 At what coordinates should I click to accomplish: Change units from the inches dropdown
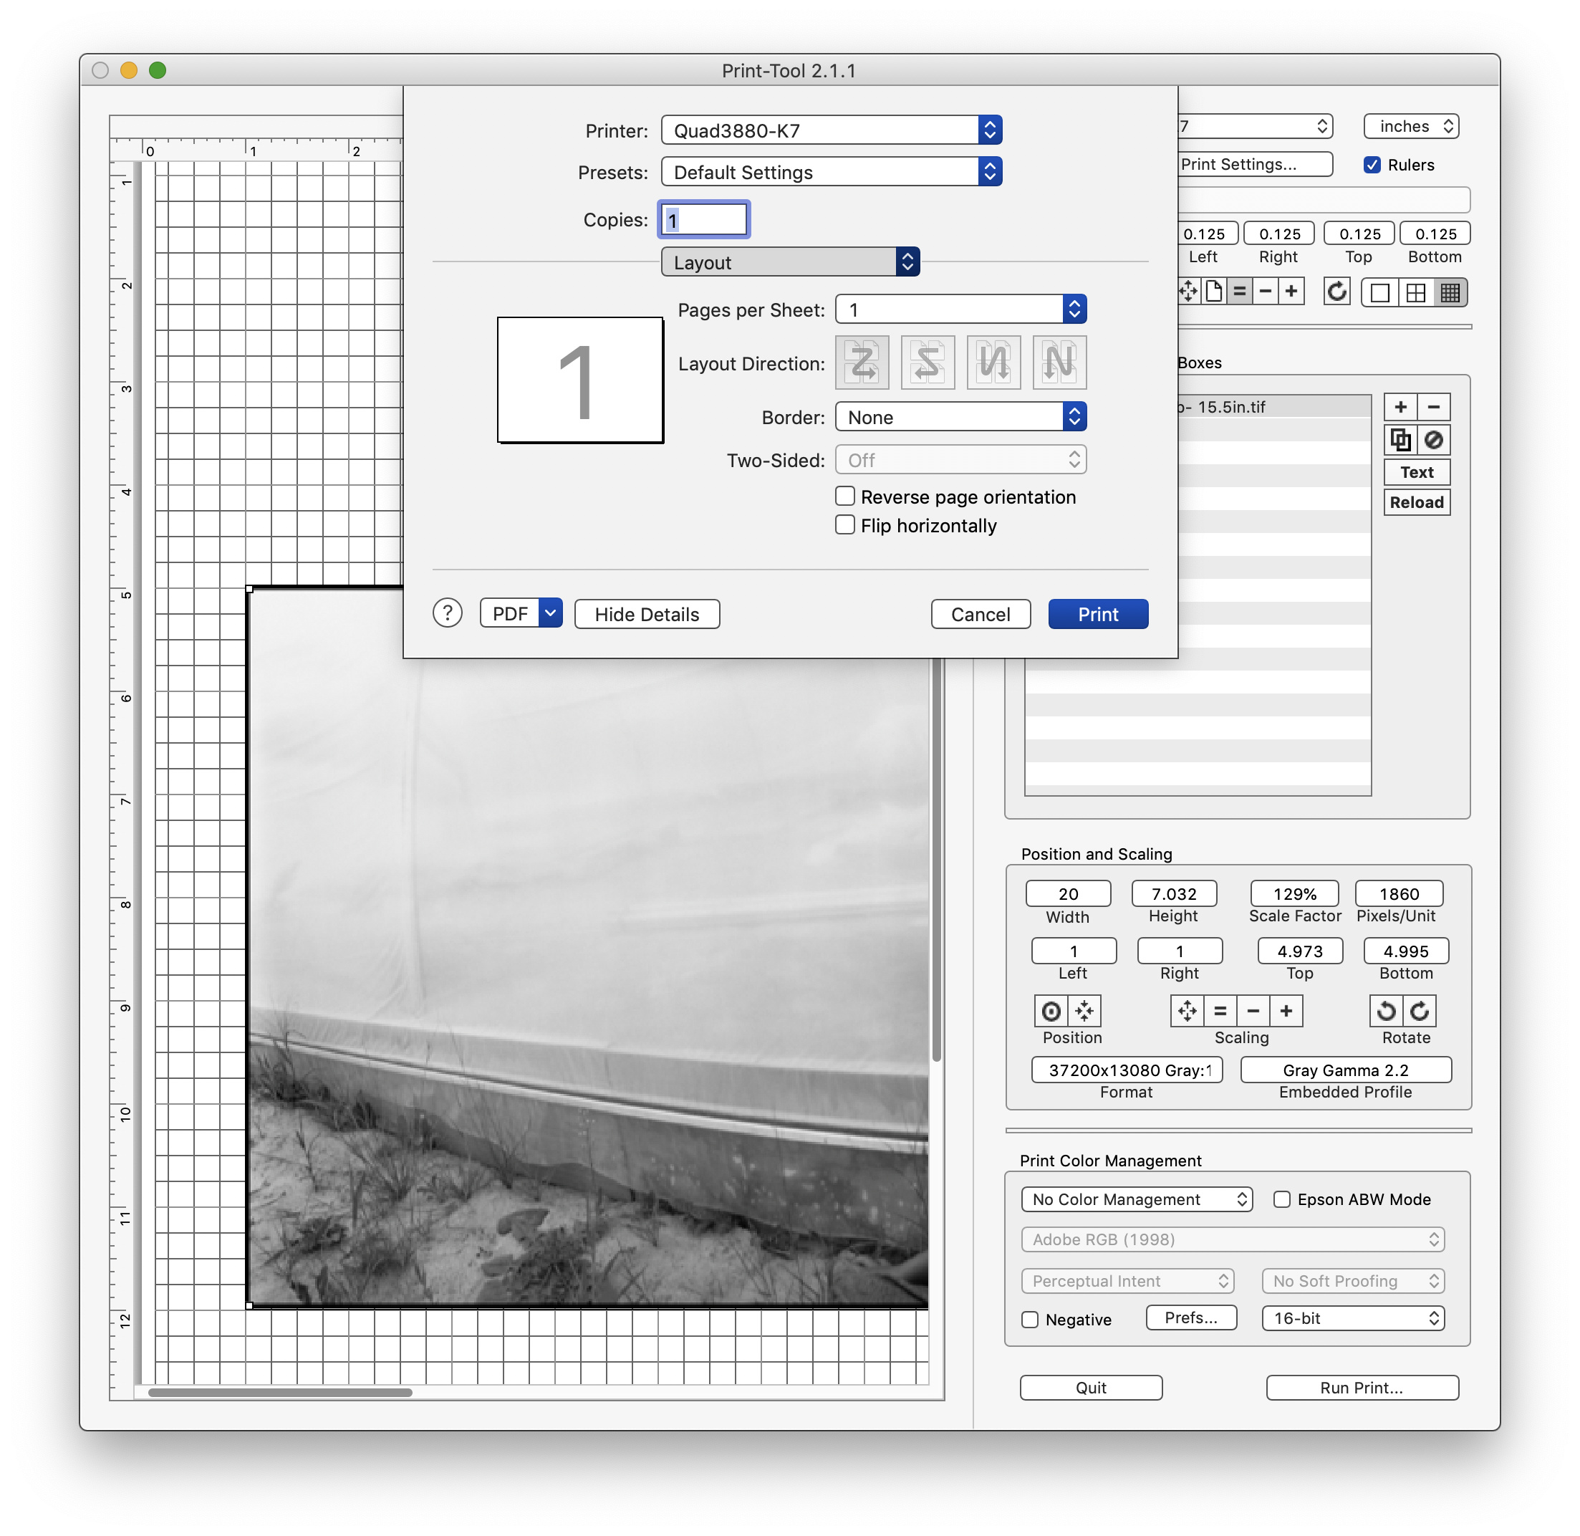coord(1412,127)
